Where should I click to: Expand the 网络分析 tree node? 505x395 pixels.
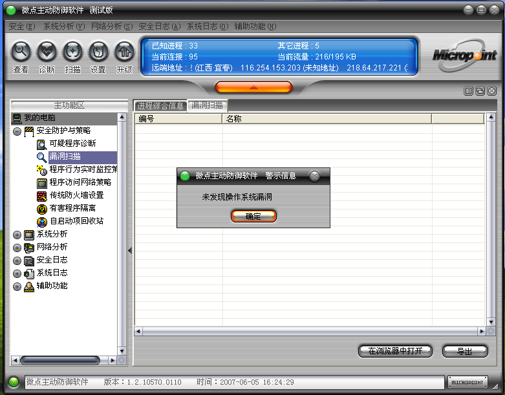point(17,248)
